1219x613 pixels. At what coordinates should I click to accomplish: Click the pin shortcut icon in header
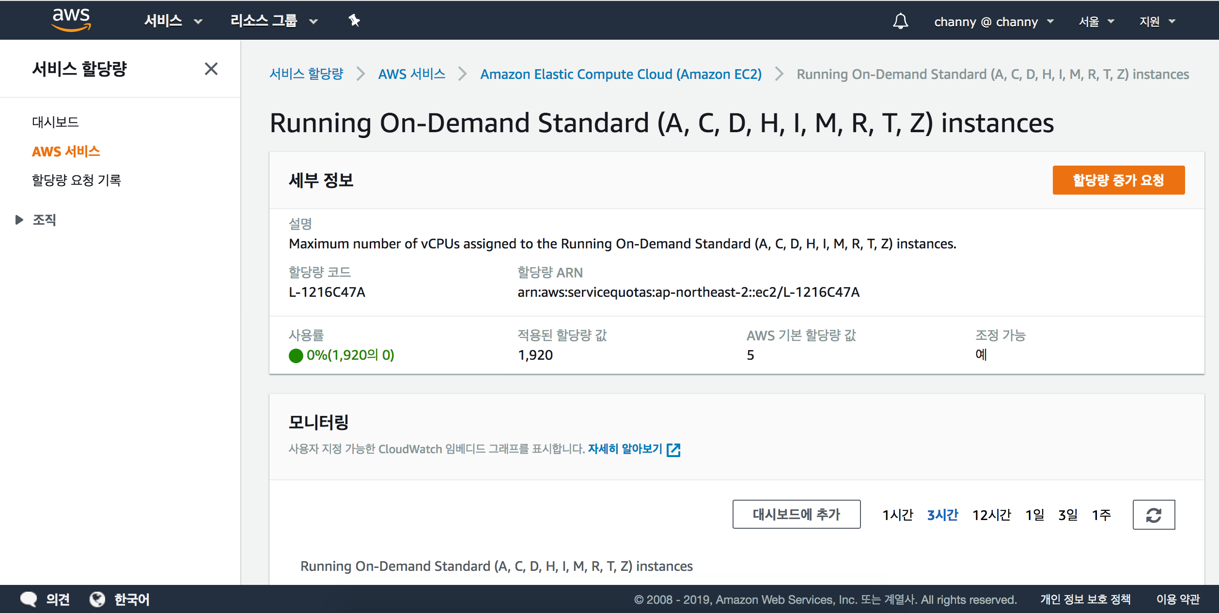pyautogui.click(x=354, y=20)
